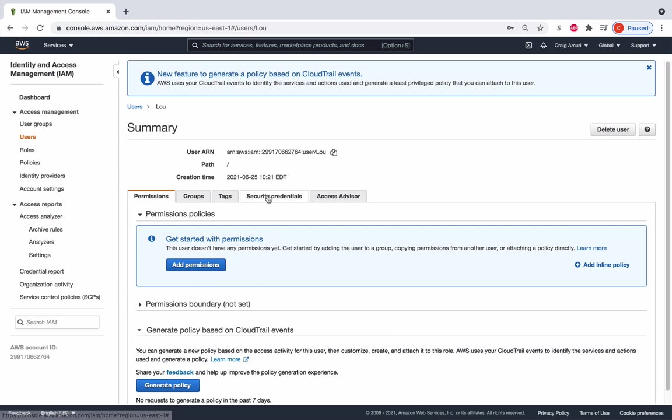Select the Permissions tab
The height and width of the screenshot is (420, 672).
pos(151,196)
